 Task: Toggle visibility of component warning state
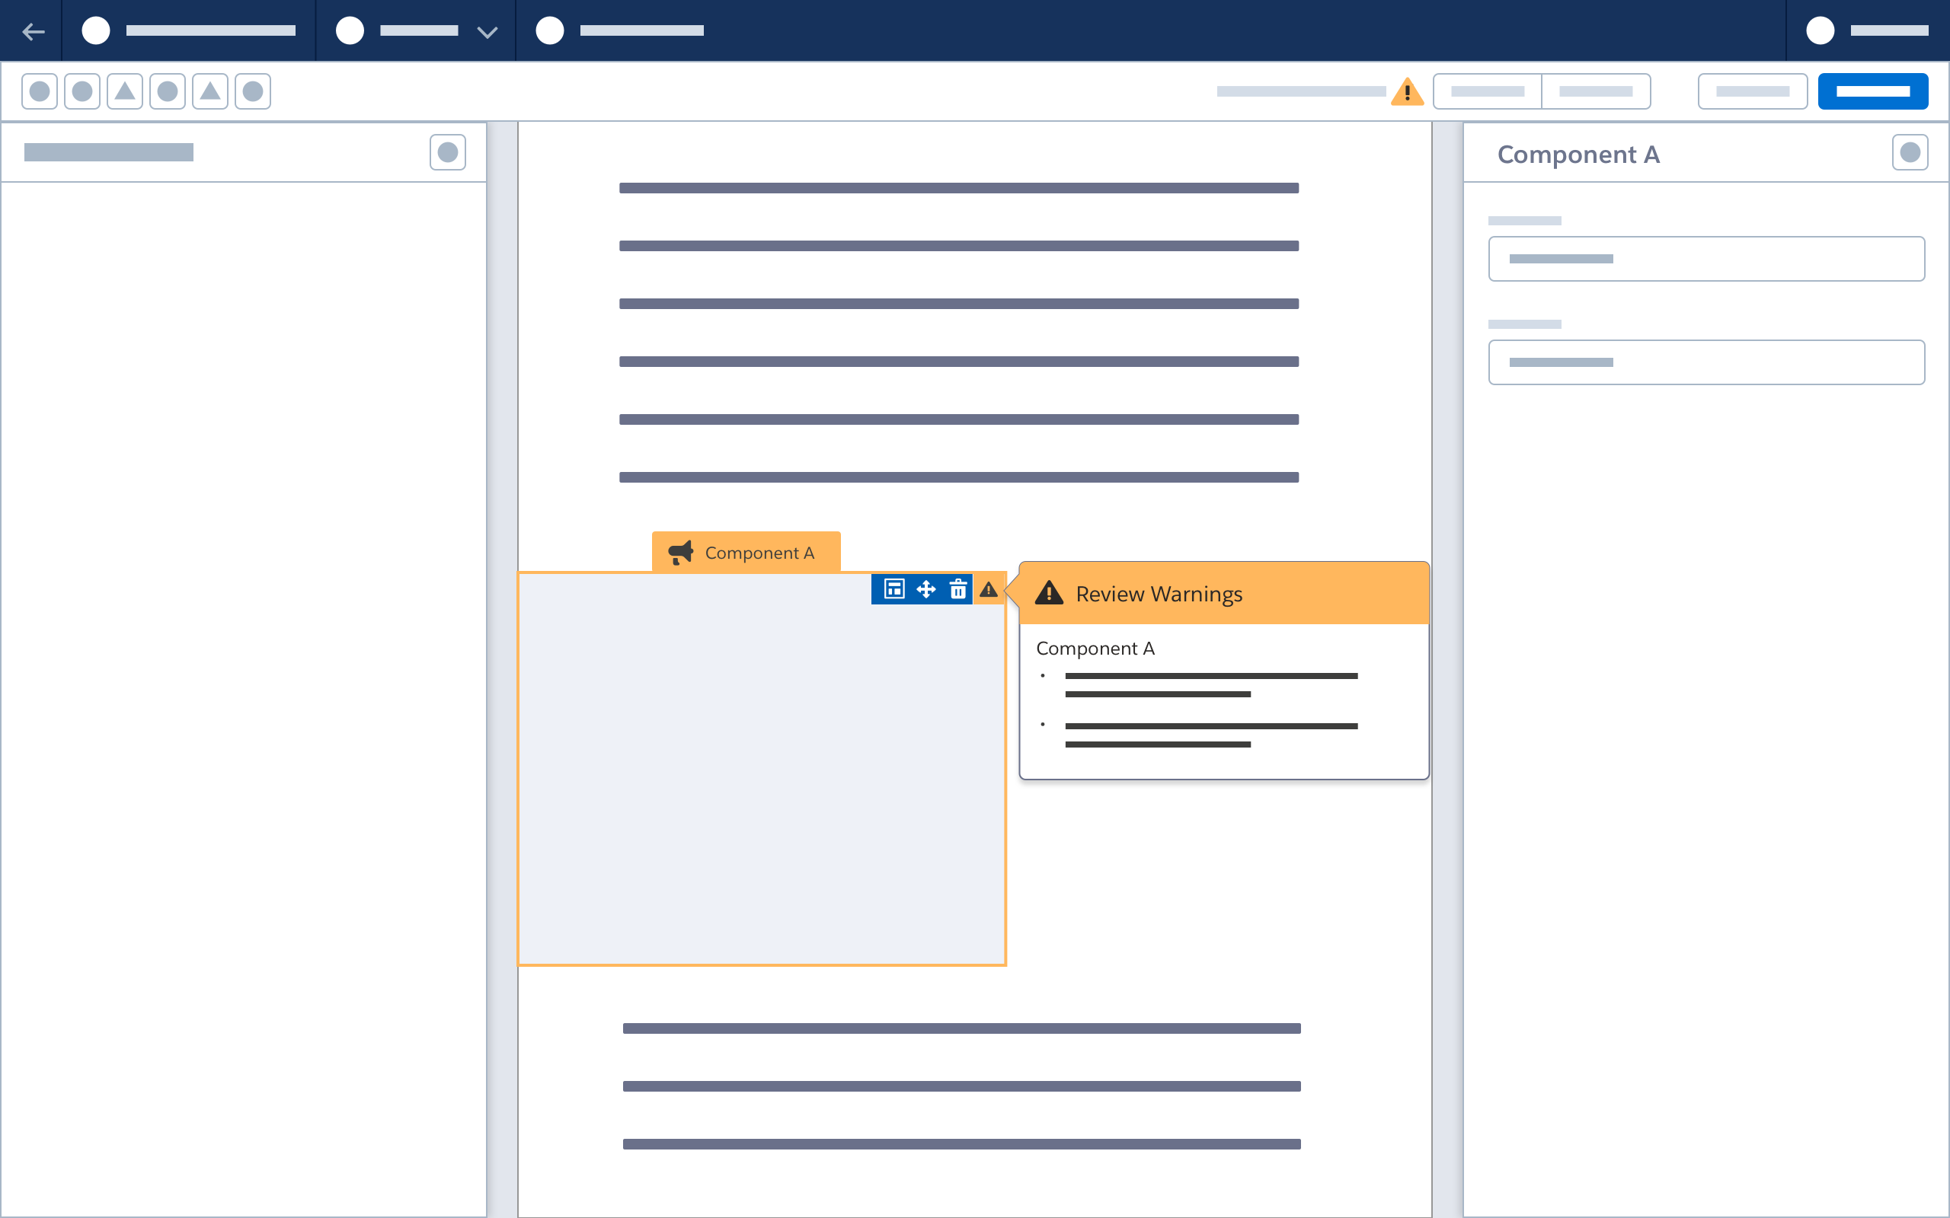989,588
